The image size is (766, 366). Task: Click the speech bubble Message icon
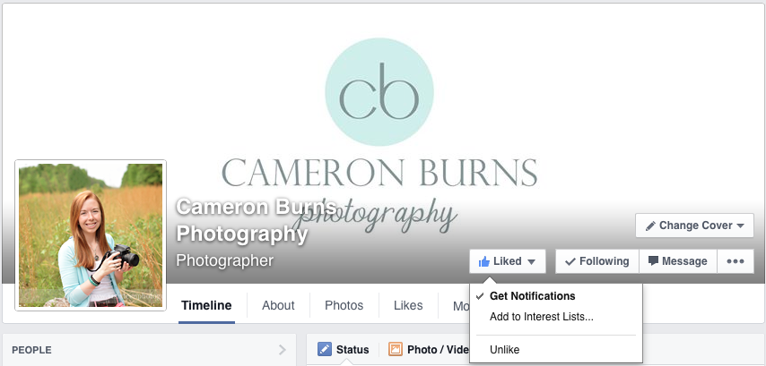coord(653,260)
